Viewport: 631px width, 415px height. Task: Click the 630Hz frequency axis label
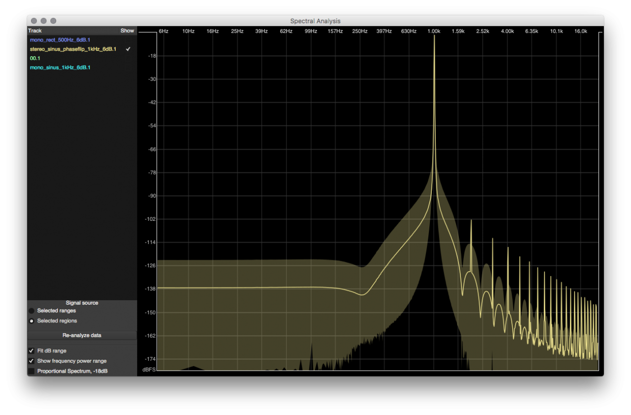coord(409,31)
